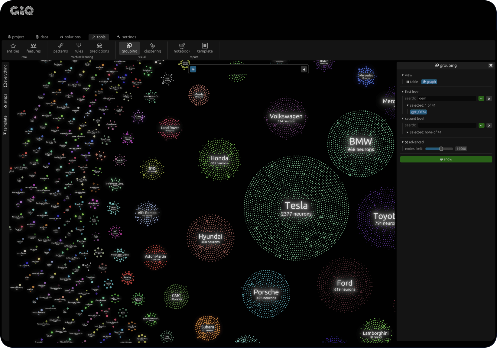The height and width of the screenshot is (348, 497).
Task: Open the entities rank tool
Action: click(x=13, y=48)
